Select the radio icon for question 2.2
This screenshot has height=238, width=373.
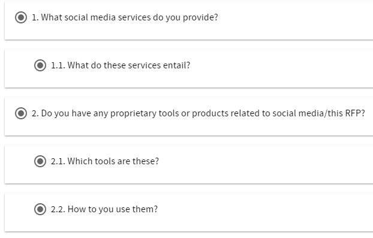[x=40, y=209]
